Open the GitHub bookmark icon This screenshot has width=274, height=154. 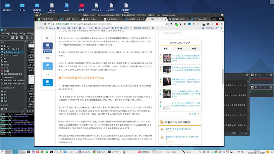[x=153, y=28]
